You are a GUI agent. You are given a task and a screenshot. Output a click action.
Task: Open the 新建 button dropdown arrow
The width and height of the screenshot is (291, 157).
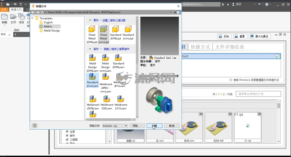coord(5,25)
